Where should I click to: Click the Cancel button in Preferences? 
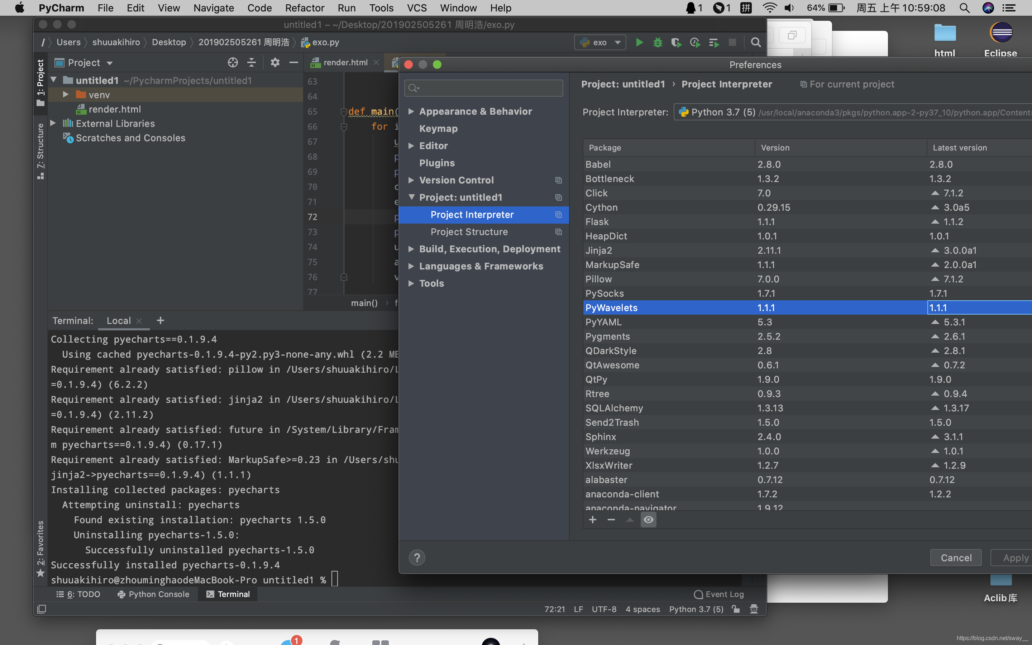click(956, 558)
